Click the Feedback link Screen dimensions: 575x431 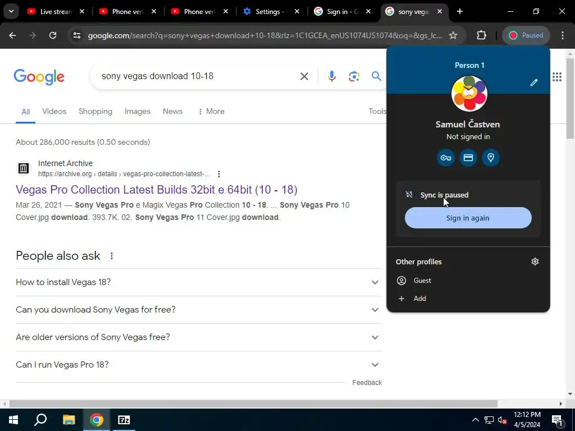pos(367,383)
